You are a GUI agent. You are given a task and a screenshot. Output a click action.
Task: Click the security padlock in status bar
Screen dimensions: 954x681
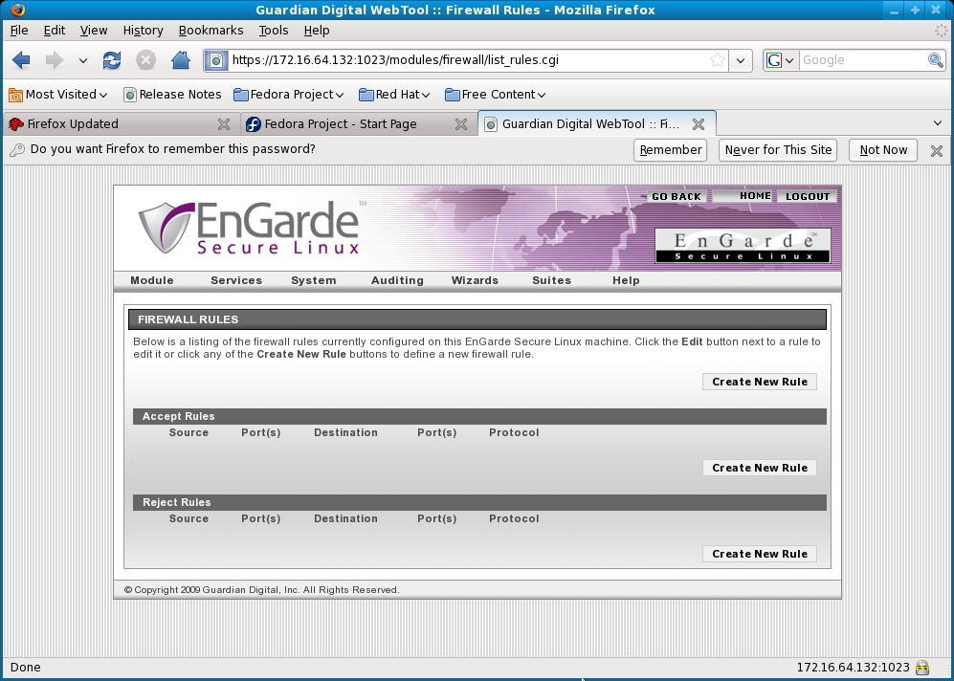pyautogui.click(x=922, y=668)
